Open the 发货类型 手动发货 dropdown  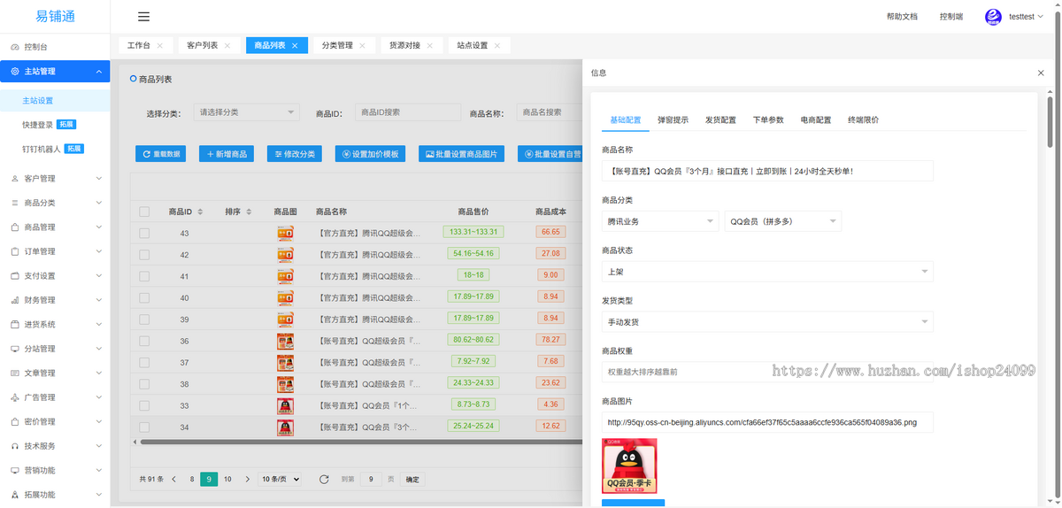tap(767, 322)
